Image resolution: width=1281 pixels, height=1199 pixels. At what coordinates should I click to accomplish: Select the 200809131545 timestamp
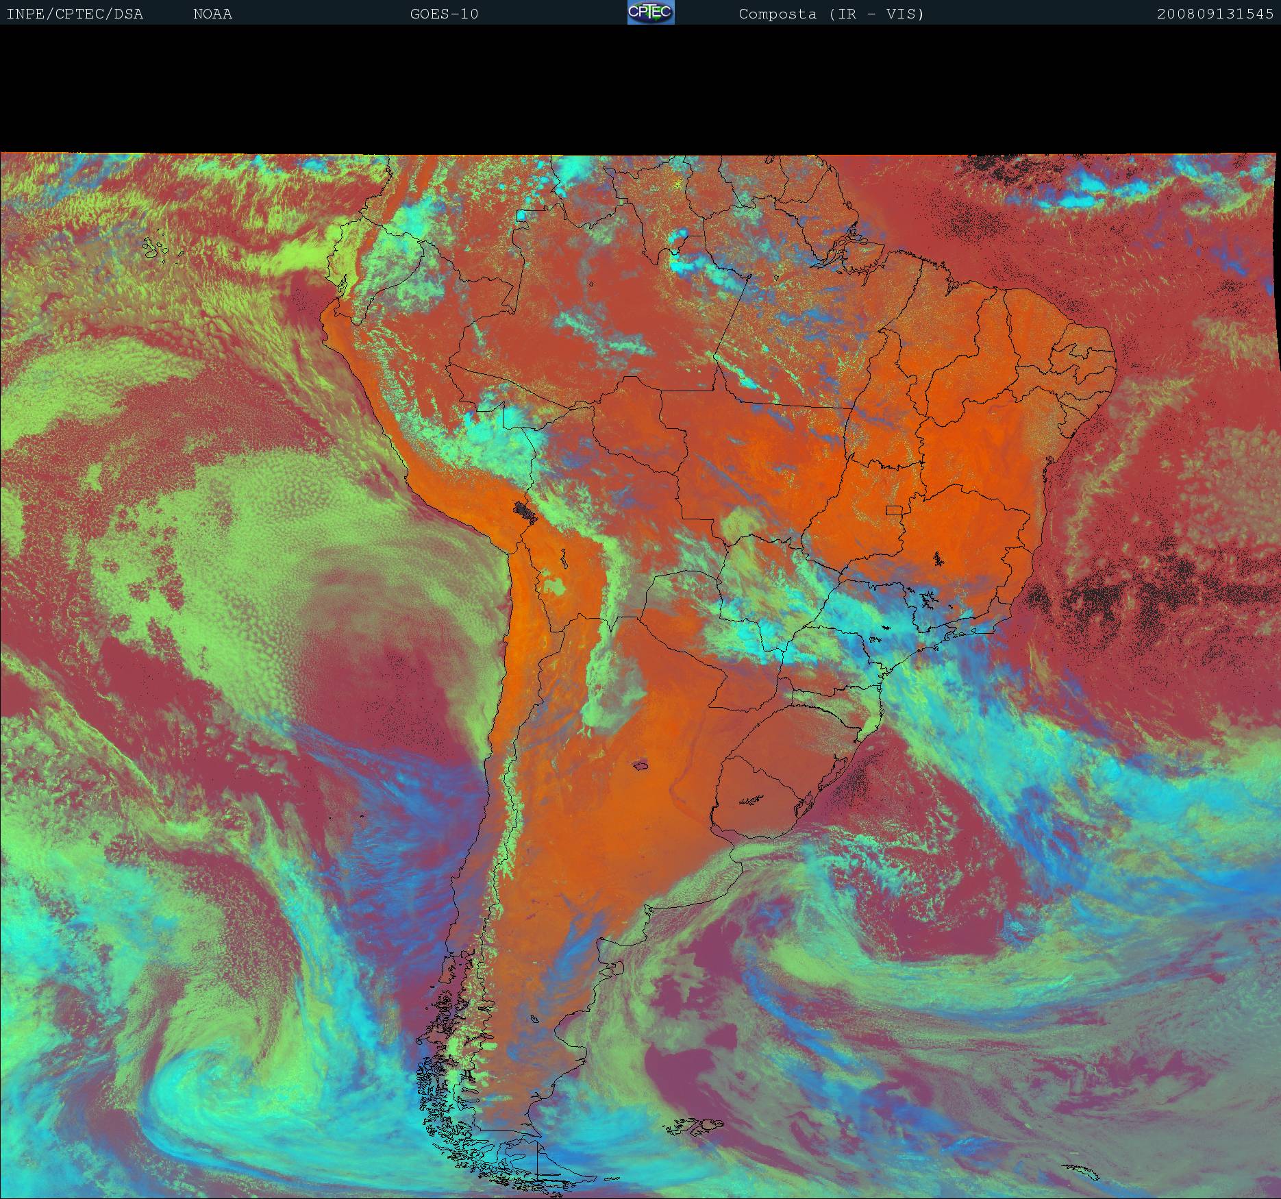(1215, 14)
